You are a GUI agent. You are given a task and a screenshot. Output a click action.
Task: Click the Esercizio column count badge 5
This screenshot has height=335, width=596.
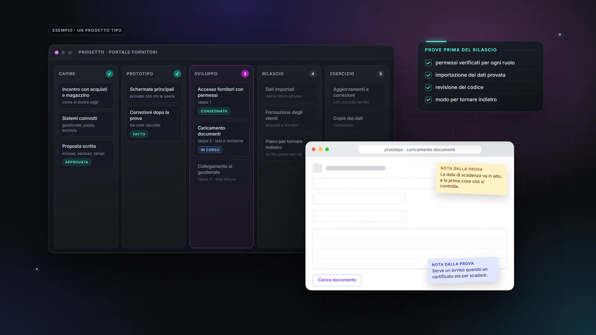381,74
